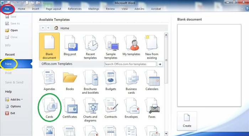Open the Agendas template category

coord(49,80)
